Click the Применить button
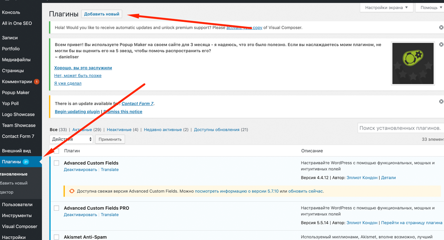444x240 pixels. (x=110, y=139)
